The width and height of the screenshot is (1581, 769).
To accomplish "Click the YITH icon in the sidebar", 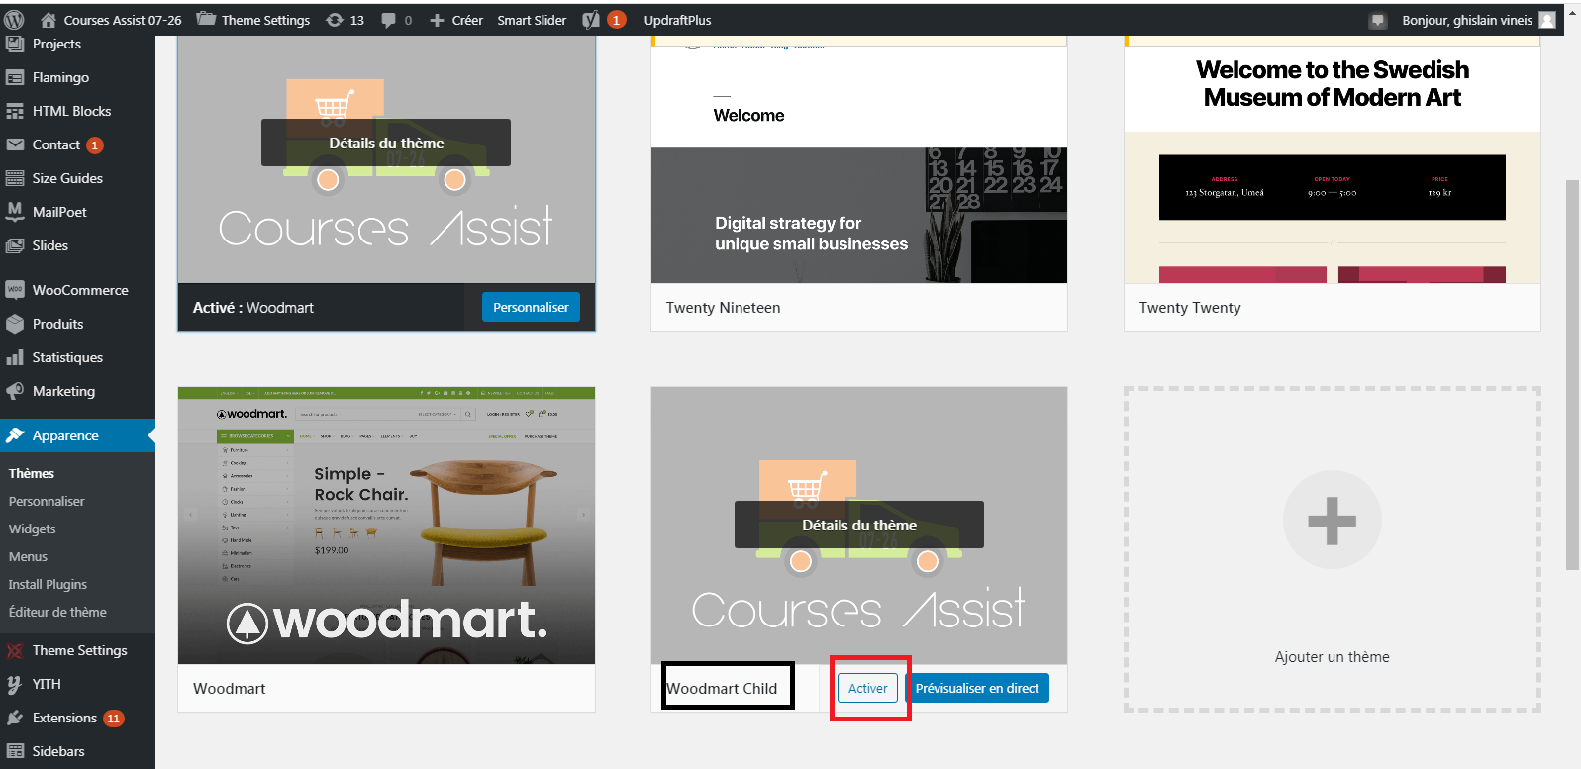I will (x=15, y=684).
